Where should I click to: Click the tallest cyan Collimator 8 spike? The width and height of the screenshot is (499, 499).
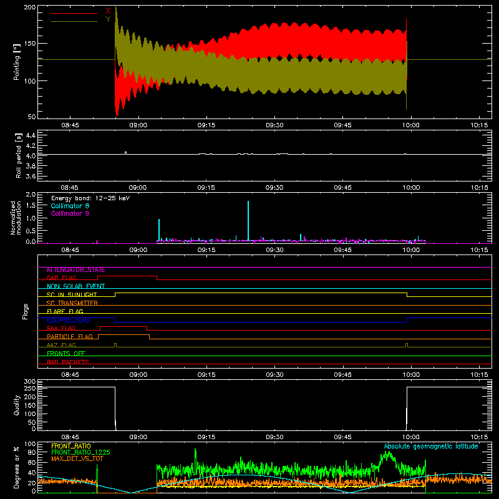click(x=248, y=220)
